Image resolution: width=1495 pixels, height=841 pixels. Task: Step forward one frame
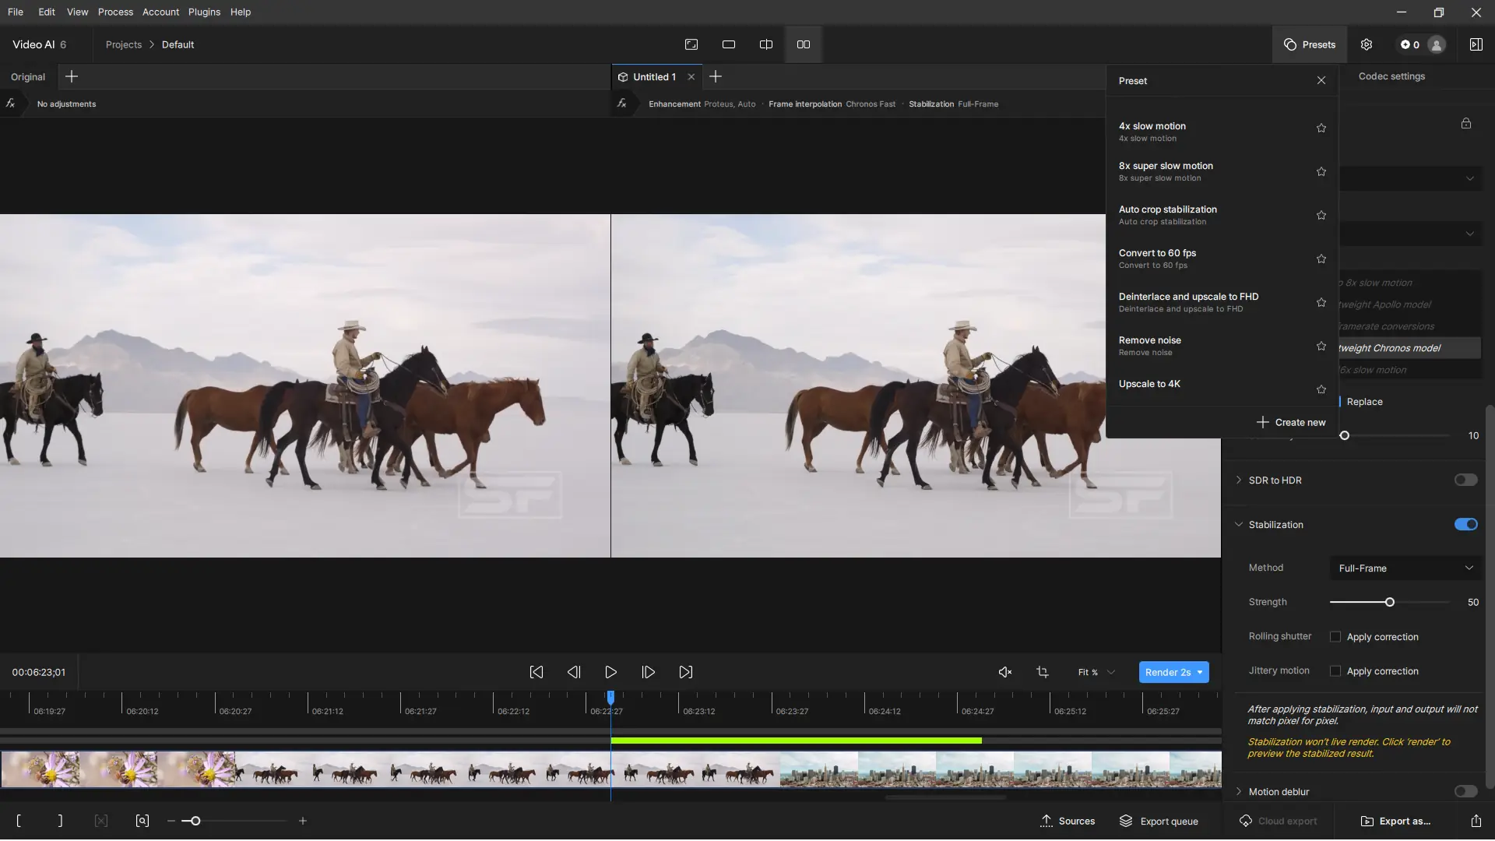click(x=648, y=672)
